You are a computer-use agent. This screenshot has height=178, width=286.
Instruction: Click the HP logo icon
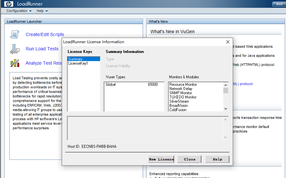pos(8,4)
